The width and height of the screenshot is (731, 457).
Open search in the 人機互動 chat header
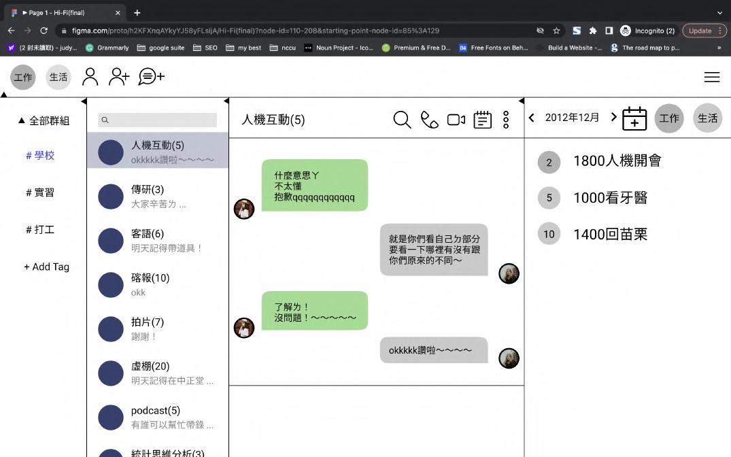[402, 118]
